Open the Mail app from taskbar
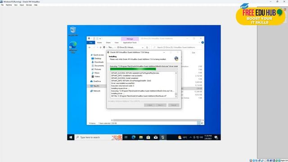This screenshot has width=288, height=162. pyautogui.click(x=156, y=137)
